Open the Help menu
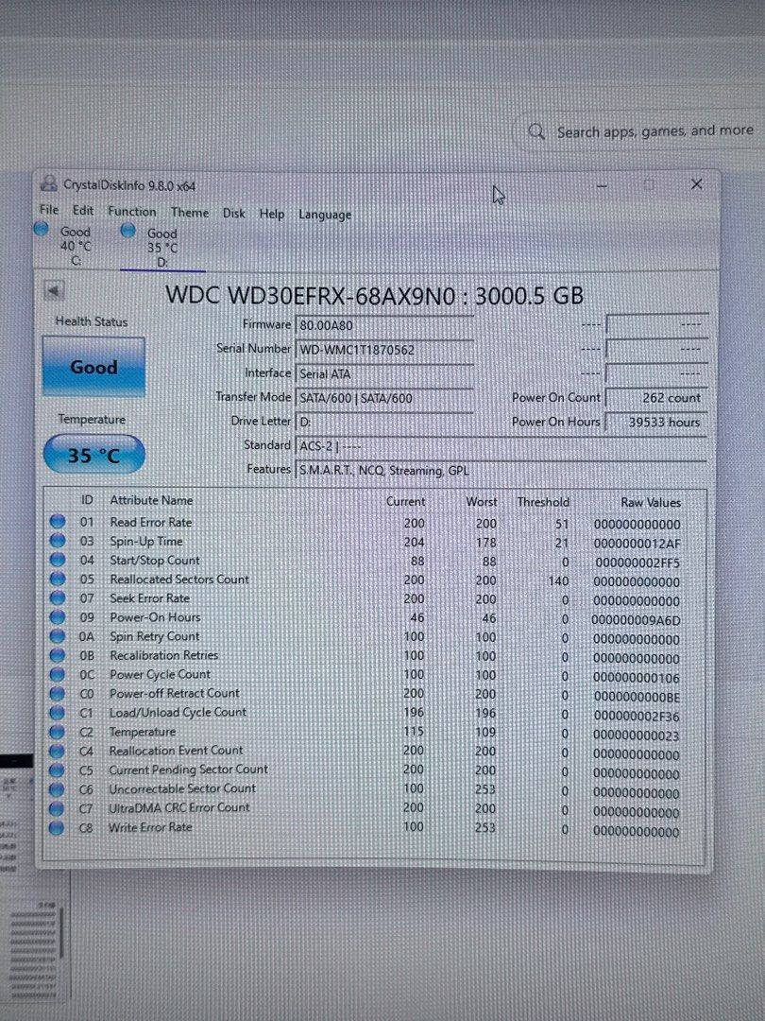This screenshot has width=765, height=1021. (272, 214)
